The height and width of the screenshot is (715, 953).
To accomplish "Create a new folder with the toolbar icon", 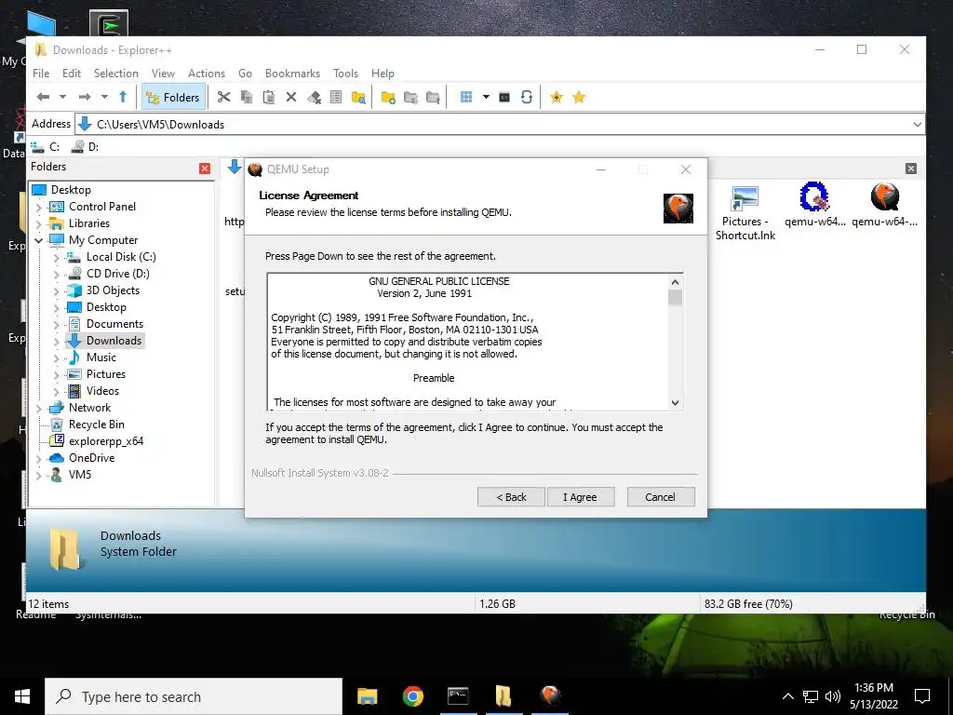I will click(388, 97).
